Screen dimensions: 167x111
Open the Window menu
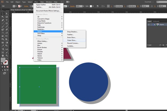point(49,2)
